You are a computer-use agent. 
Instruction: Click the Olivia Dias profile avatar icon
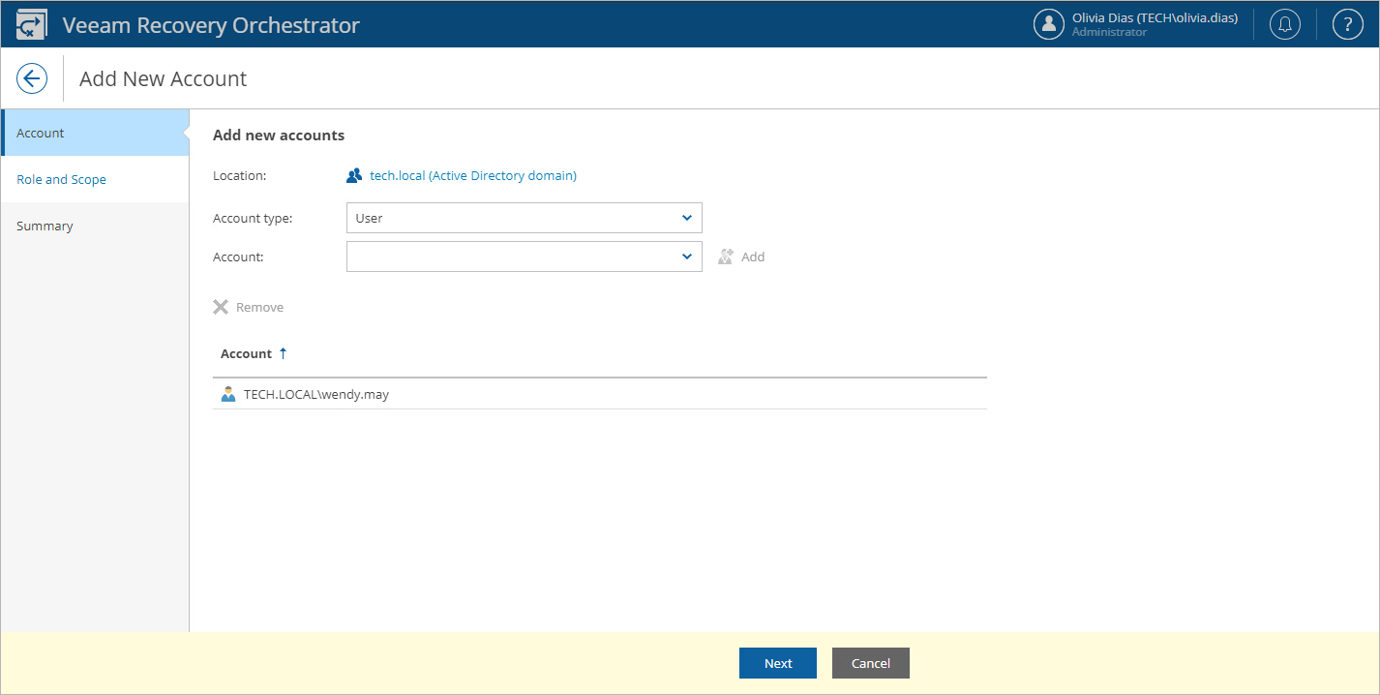1049,23
